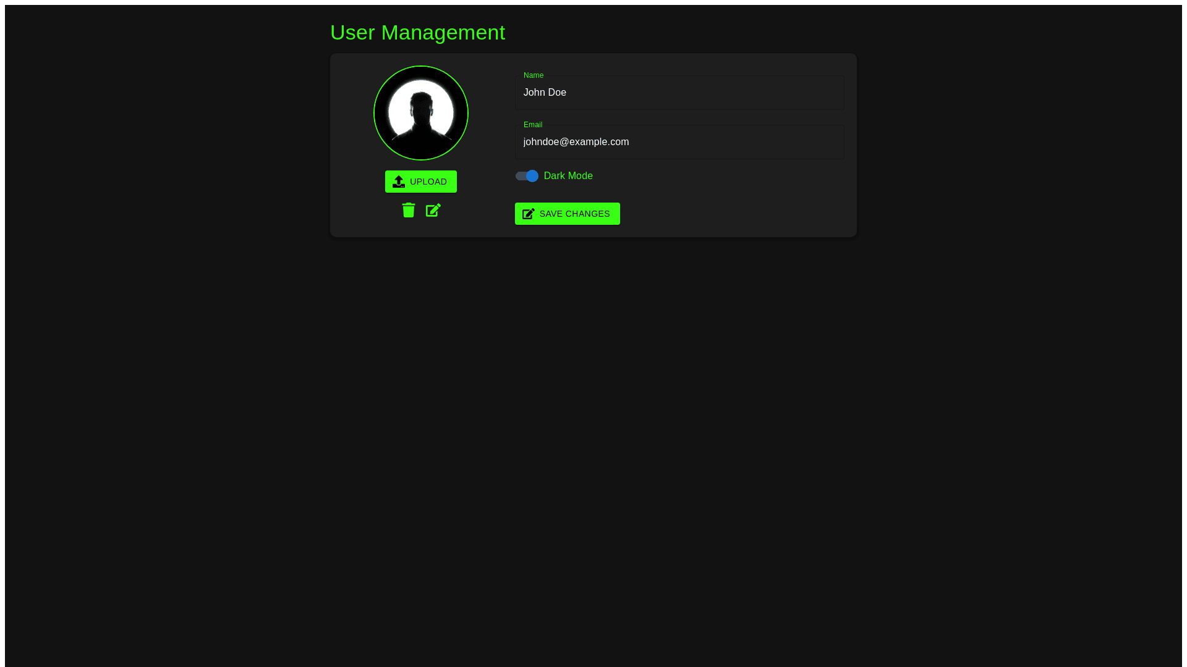Click the User Management page heading
The width and height of the screenshot is (1187, 667).
417,32
